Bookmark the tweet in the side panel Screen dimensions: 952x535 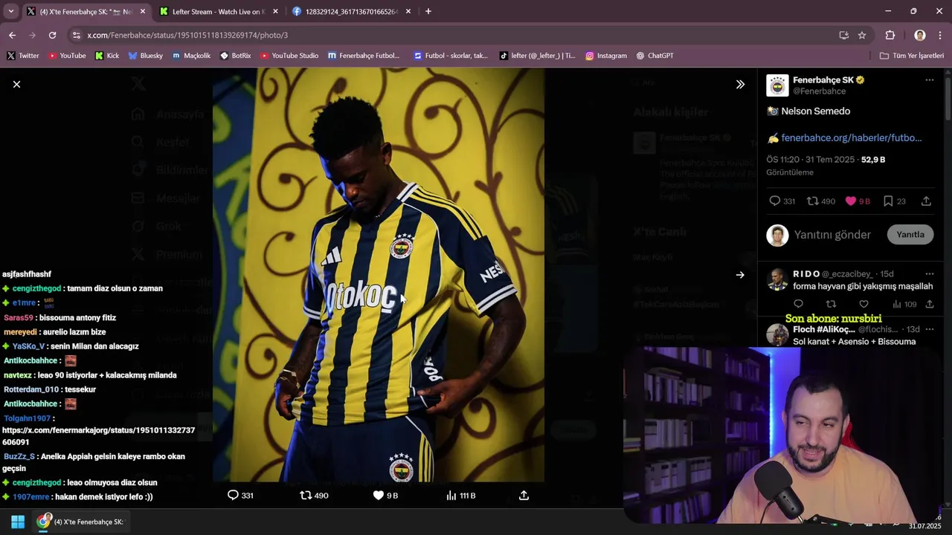click(x=888, y=201)
